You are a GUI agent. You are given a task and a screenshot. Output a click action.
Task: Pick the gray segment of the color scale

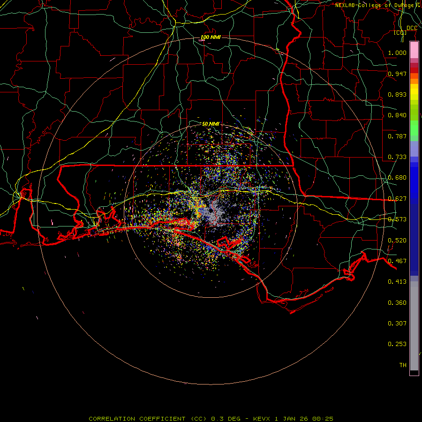coord(414,326)
